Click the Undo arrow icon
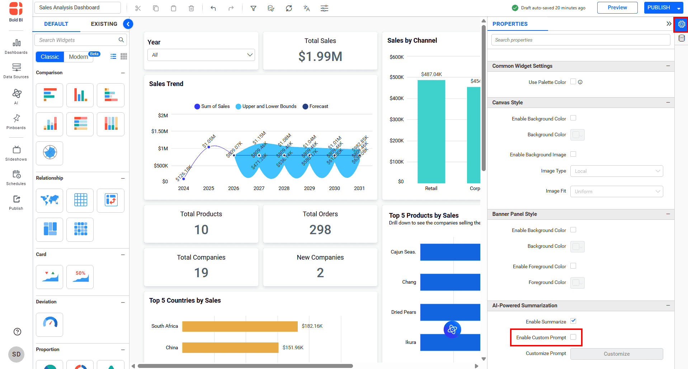Viewport: 688px width, 369px height. point(213,8)
